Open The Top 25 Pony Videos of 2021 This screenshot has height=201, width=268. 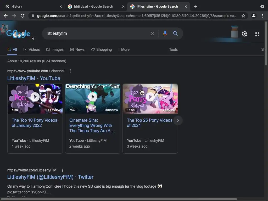point(149,123)
